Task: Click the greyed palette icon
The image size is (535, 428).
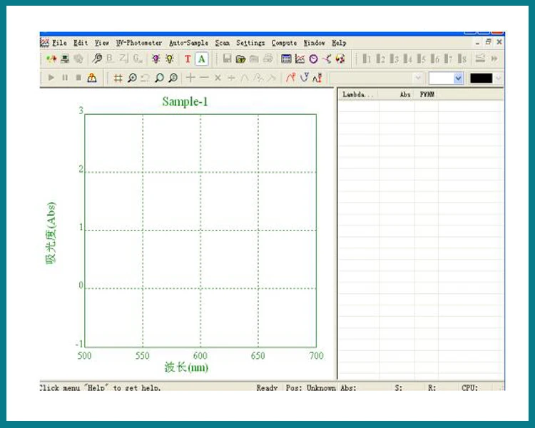Action: click(x=78, y=58)
